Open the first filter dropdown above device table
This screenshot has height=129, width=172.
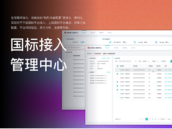click(x=146, y=61)
